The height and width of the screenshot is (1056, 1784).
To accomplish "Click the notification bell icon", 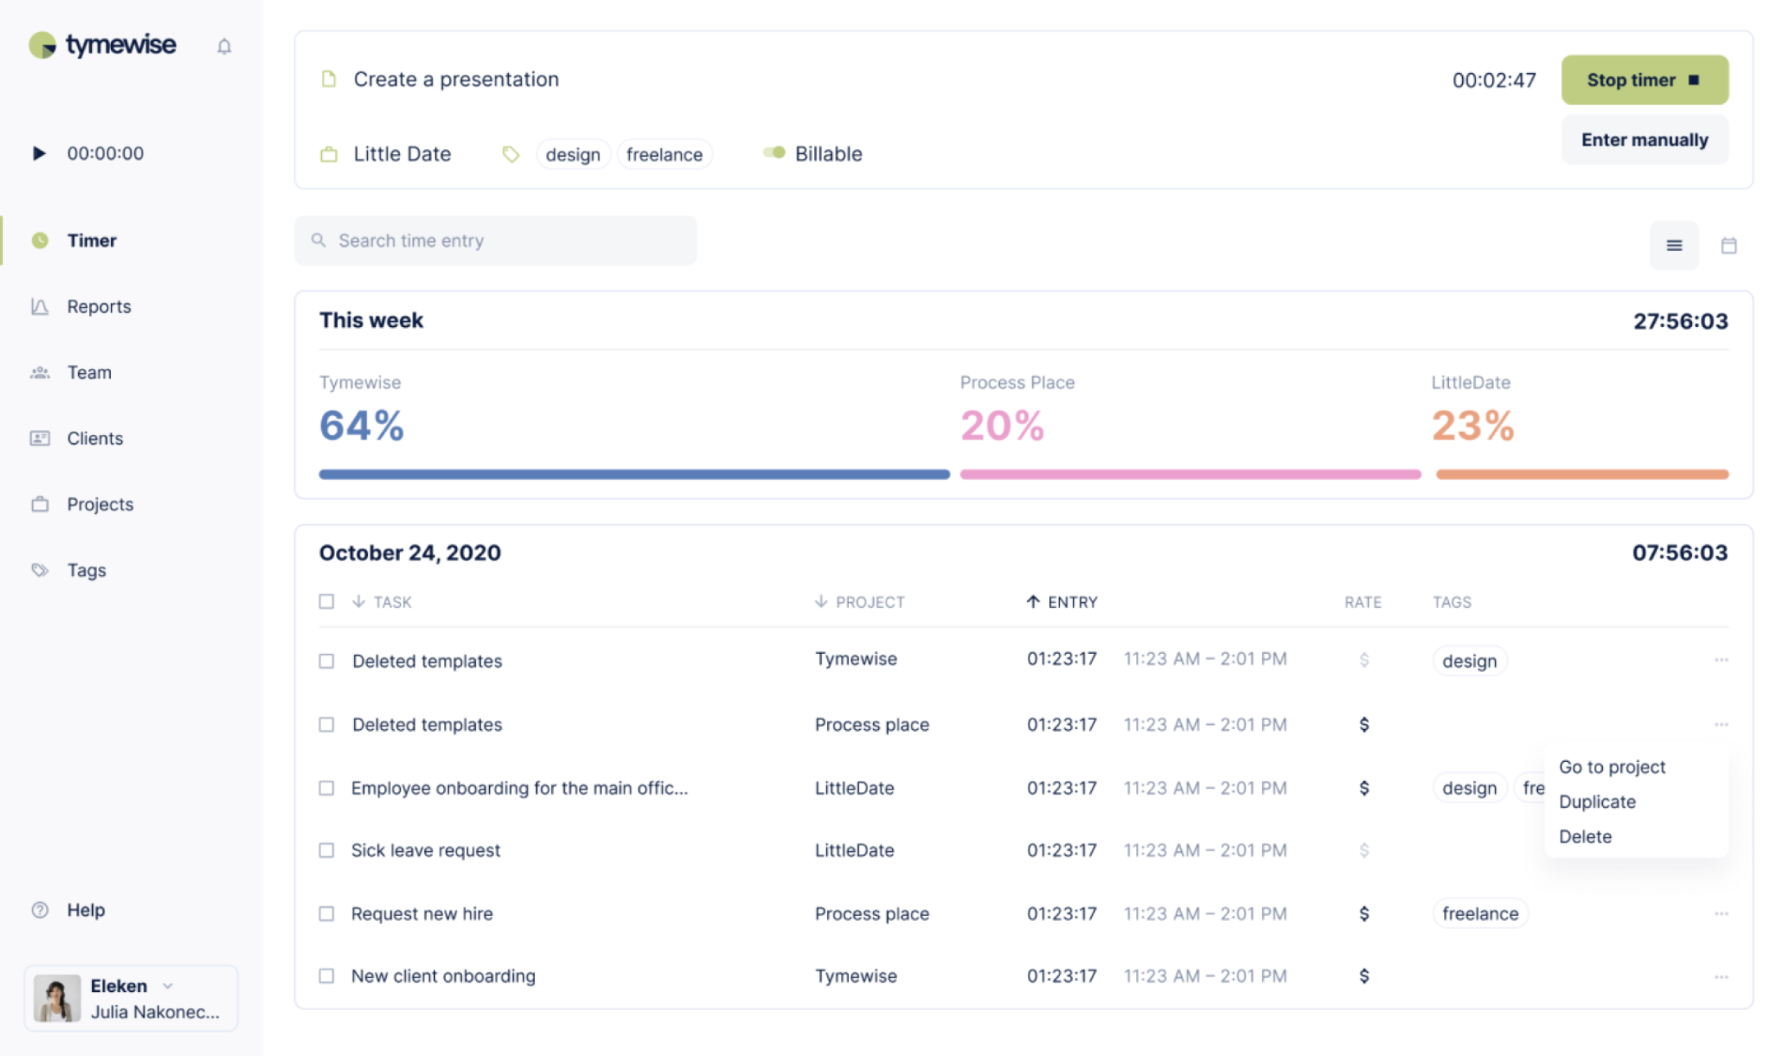I will [x=224, y=47].
